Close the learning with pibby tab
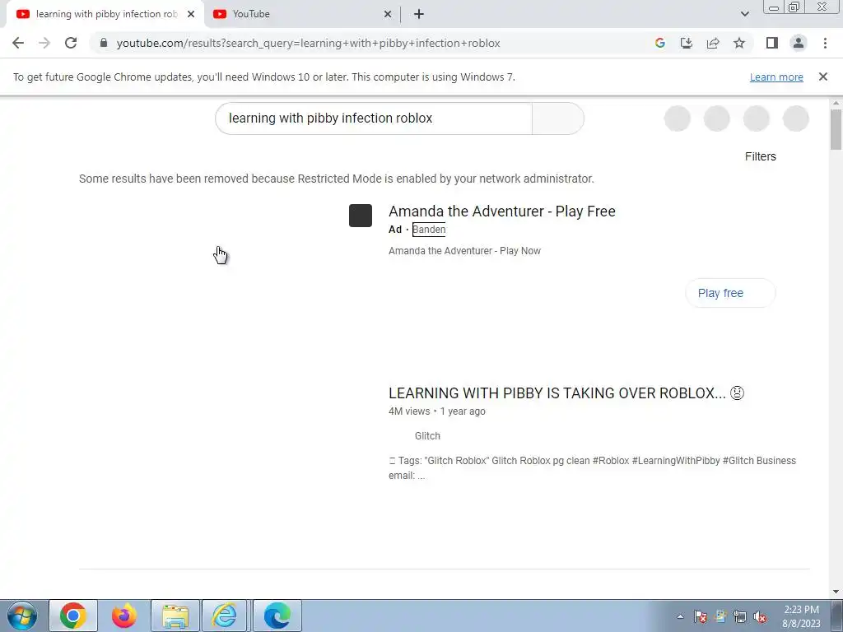This screenshot has width=843, height=632. 191,14
